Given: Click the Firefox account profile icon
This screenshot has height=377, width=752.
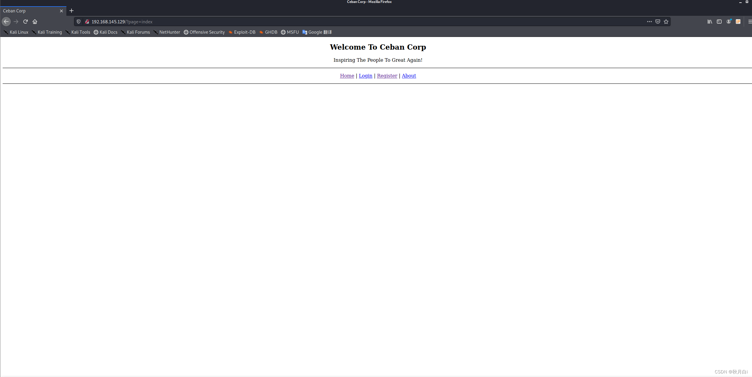Looking at the screenshot, I should pyautogui.click(x=729, y=22).
